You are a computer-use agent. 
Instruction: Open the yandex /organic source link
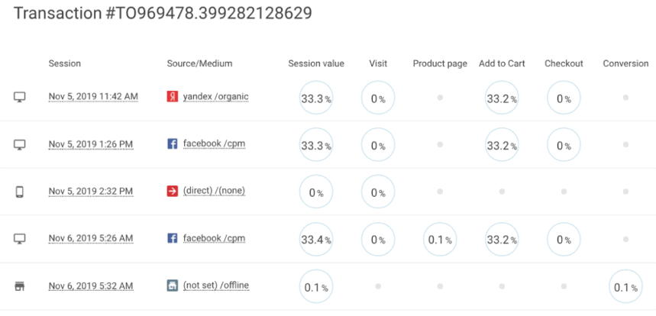click(x=215, y=97)
